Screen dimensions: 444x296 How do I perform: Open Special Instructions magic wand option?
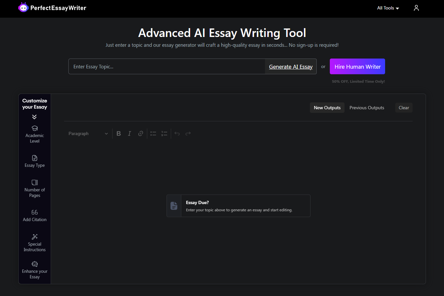point(35,243)
